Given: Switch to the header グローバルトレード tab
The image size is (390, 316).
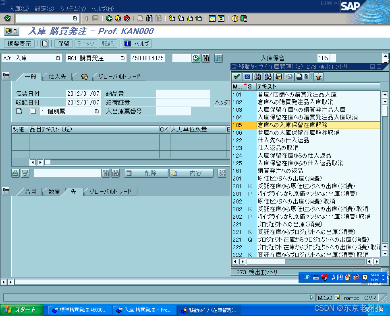Looking at the screenshot, I should (x=119, y=77).
